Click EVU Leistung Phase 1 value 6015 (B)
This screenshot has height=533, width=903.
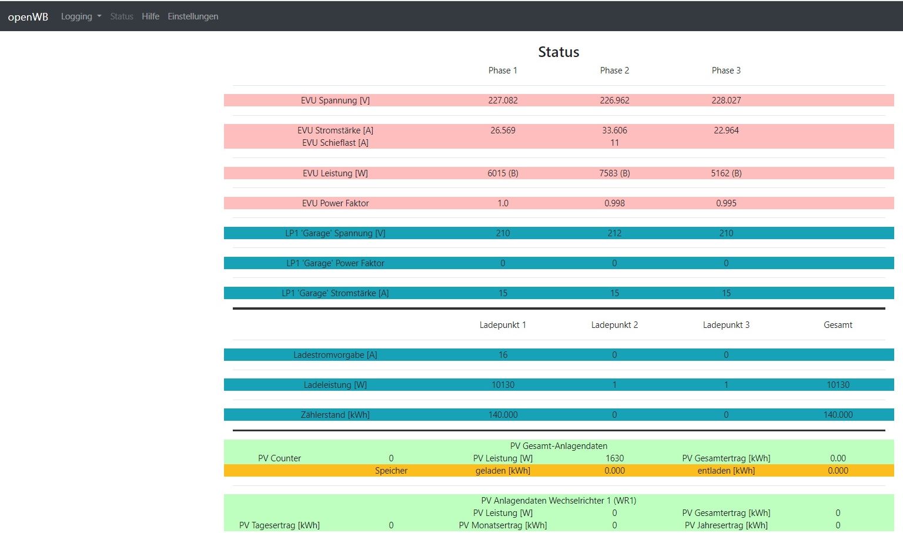point(503,173)
